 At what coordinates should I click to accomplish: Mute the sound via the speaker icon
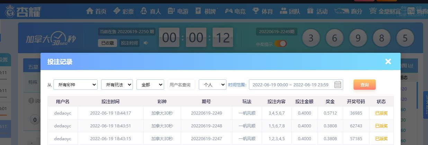pyautogui.click(x=146, y=43)
